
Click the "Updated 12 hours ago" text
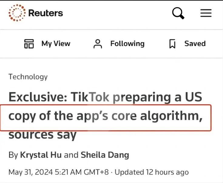click(x=151, y=172)
